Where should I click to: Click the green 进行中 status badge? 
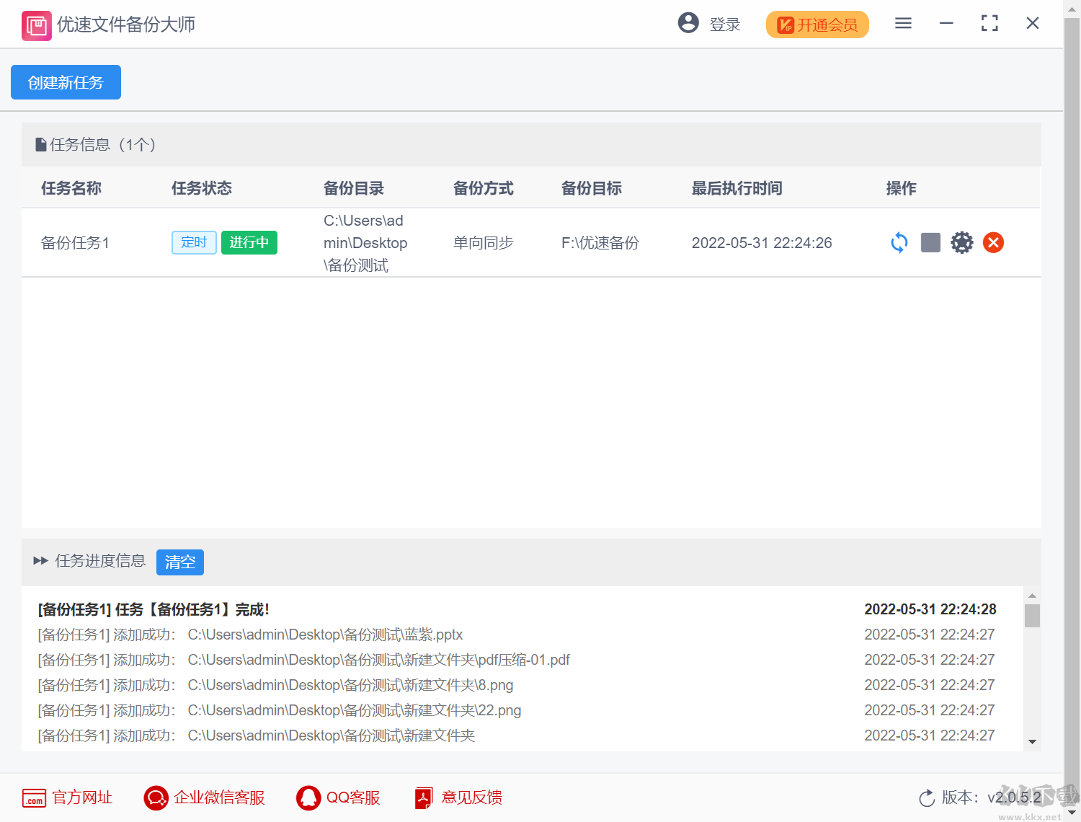[249, 242]
